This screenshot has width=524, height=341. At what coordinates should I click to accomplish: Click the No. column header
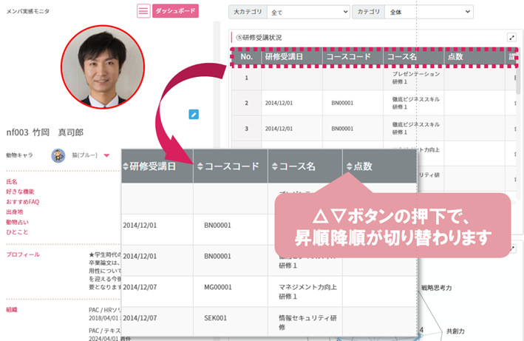point(246,57)
